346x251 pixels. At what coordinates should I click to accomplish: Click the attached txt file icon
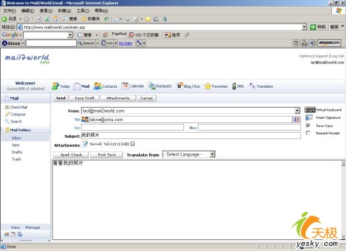(x=85, y=144)
